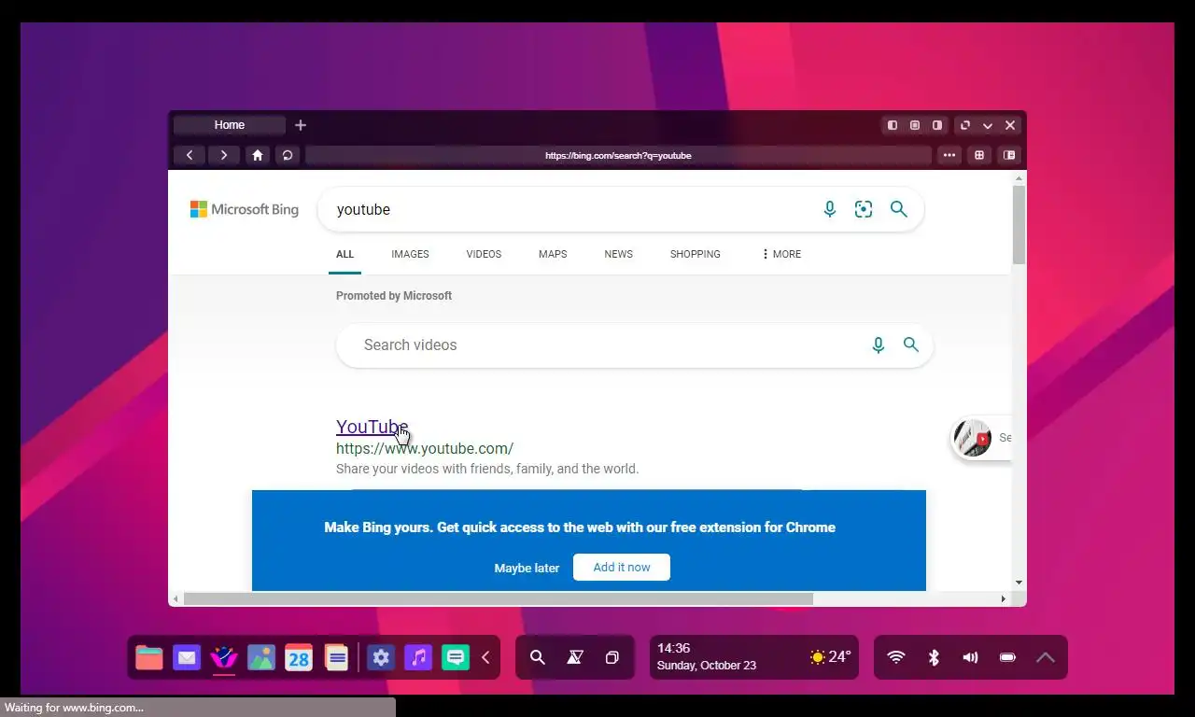1195x717 pixels.
Task: Snap window center using title bar icon
Action: pos(915,125)
